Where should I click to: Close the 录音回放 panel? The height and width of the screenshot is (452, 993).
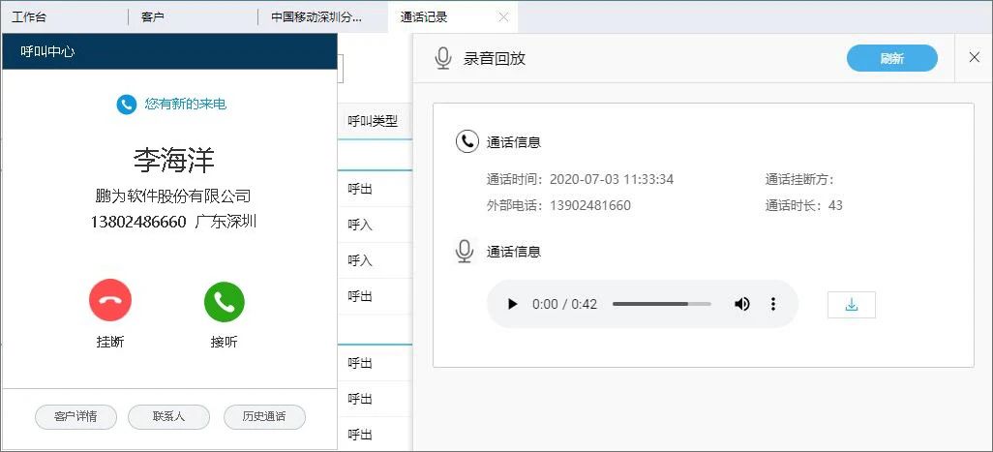pyautogui.click(x=974, y=58)
